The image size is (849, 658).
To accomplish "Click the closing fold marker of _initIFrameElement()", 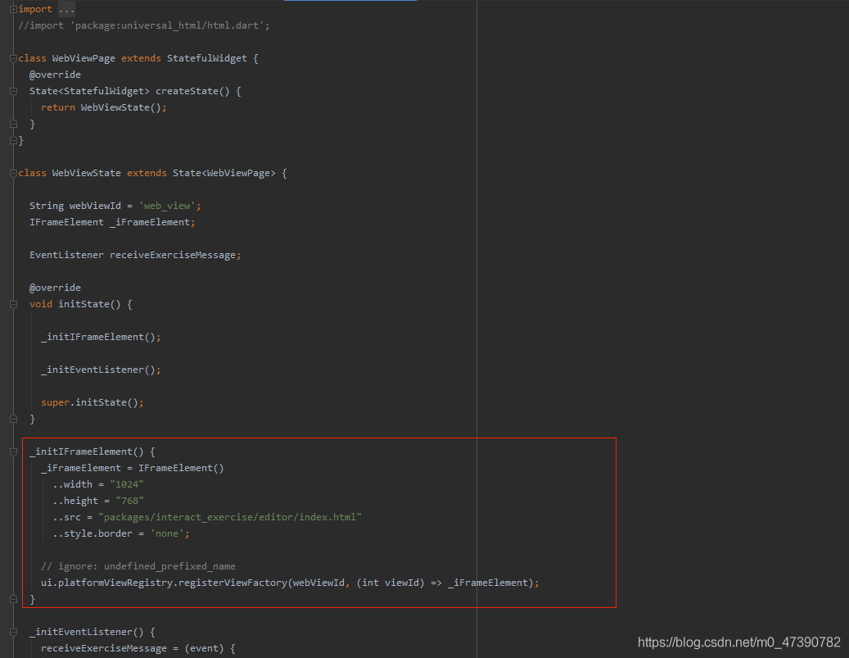I will 14,599.
